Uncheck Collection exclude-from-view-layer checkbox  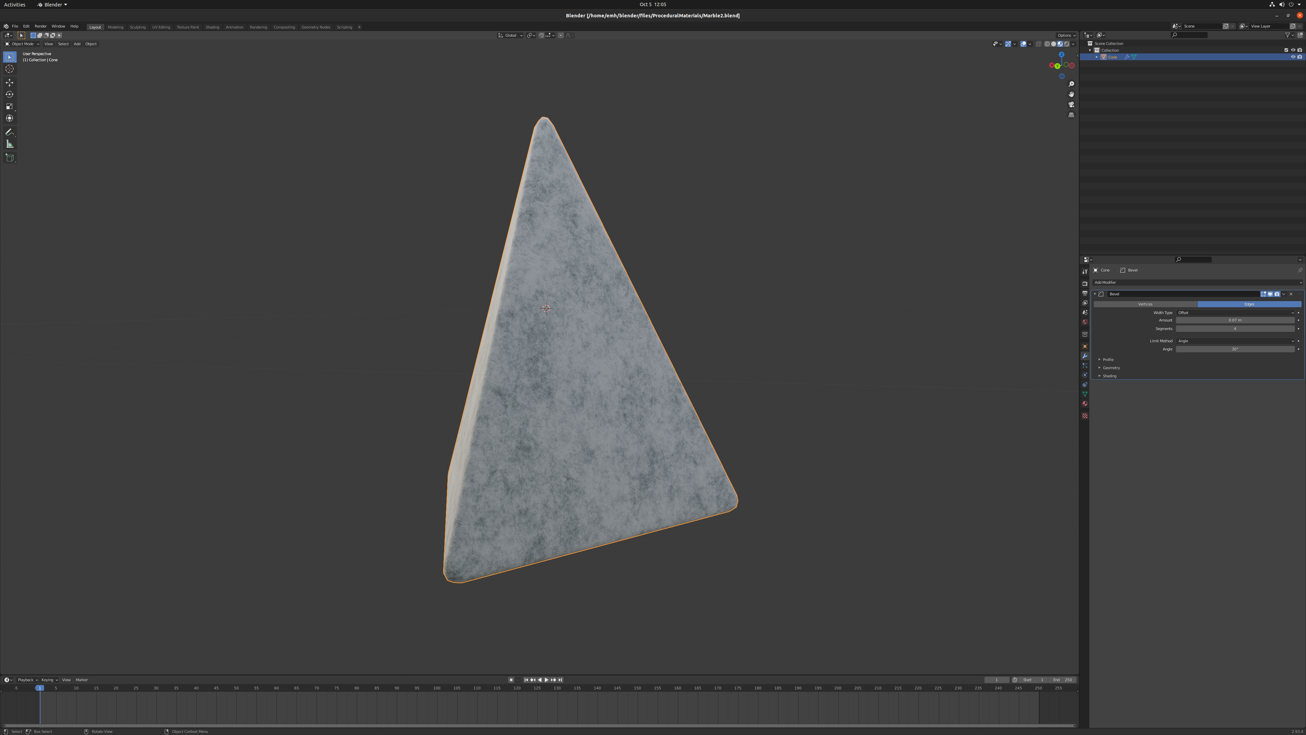click(x=1286, y=50)
